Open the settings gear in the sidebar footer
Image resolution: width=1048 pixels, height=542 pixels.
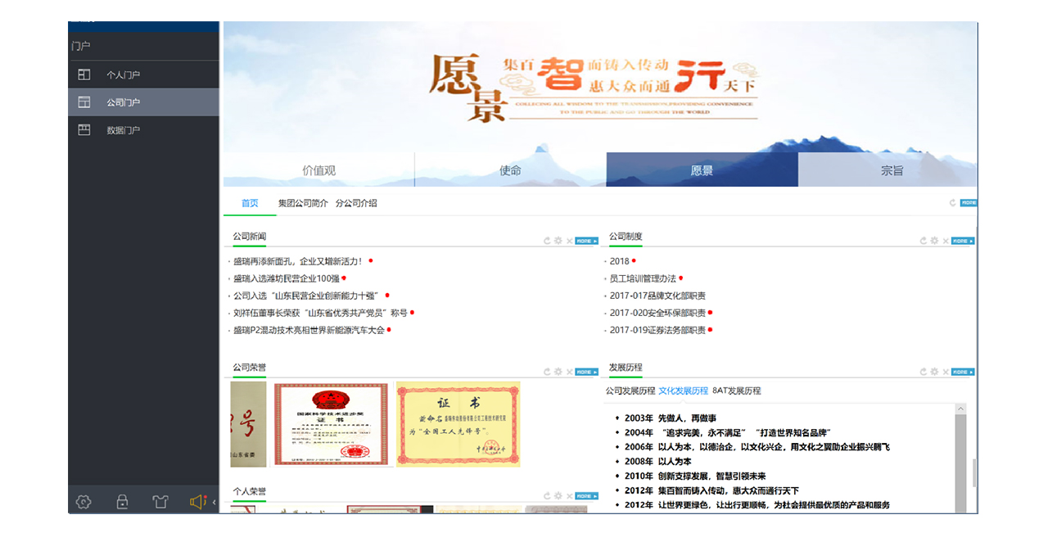coord(83,502)
